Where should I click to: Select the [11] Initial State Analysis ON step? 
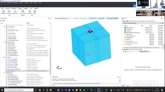point(14,83)
